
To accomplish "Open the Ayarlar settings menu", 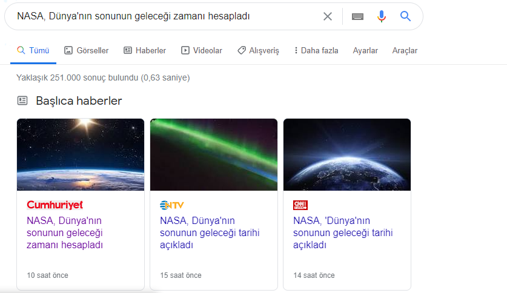I will coord(365,51).
